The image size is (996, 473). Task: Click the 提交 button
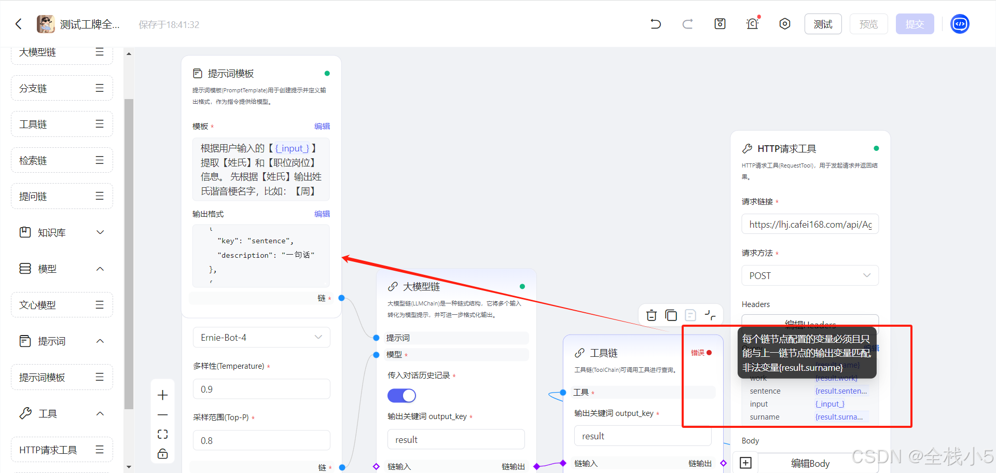[915, 24]
